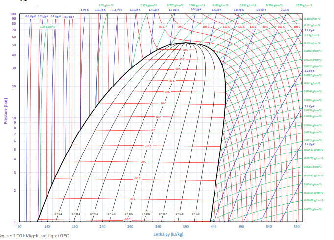Click the '1.8 J/g-K' entropy label

coord(239,10)
